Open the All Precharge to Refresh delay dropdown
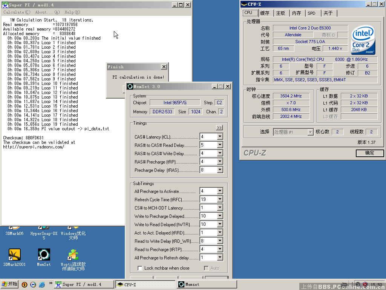386x290 pixels. pos(220,258)
